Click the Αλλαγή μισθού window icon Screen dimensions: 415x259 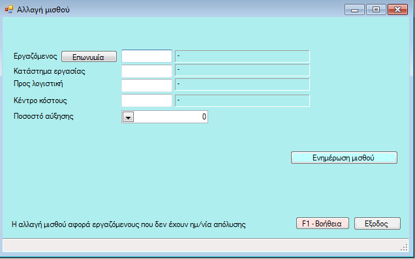(8, 10)
